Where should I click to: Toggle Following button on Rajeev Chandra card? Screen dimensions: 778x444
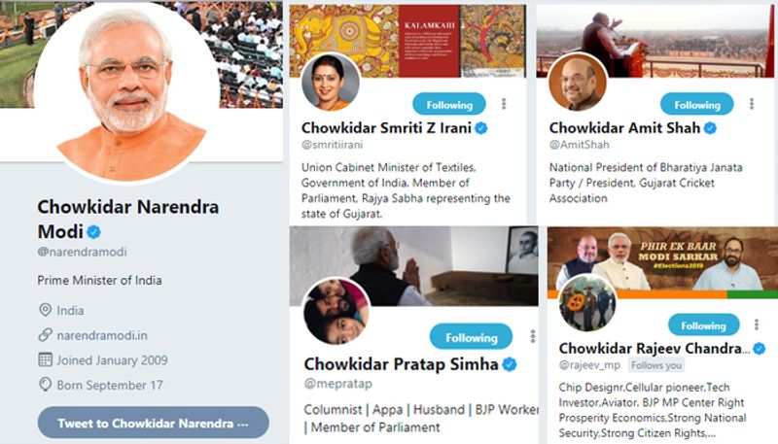pyautogui.click(x=703, y=325)
